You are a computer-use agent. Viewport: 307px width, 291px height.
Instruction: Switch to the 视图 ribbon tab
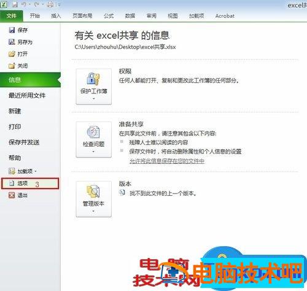tap(173, 16)
